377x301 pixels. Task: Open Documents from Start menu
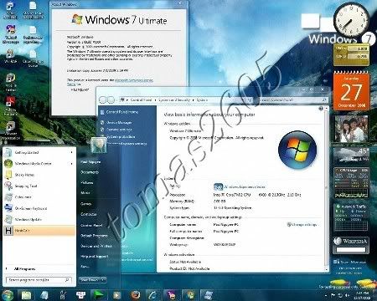[x=90, y=172]
